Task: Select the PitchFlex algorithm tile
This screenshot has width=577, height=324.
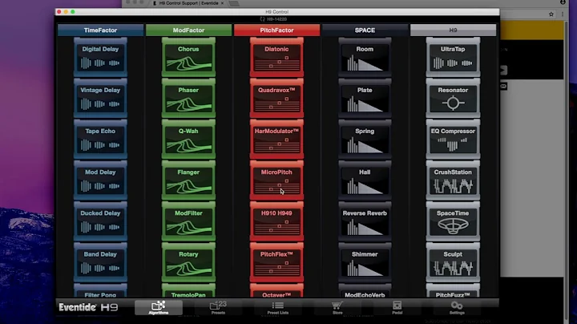Action: click(x=276, y=262)
